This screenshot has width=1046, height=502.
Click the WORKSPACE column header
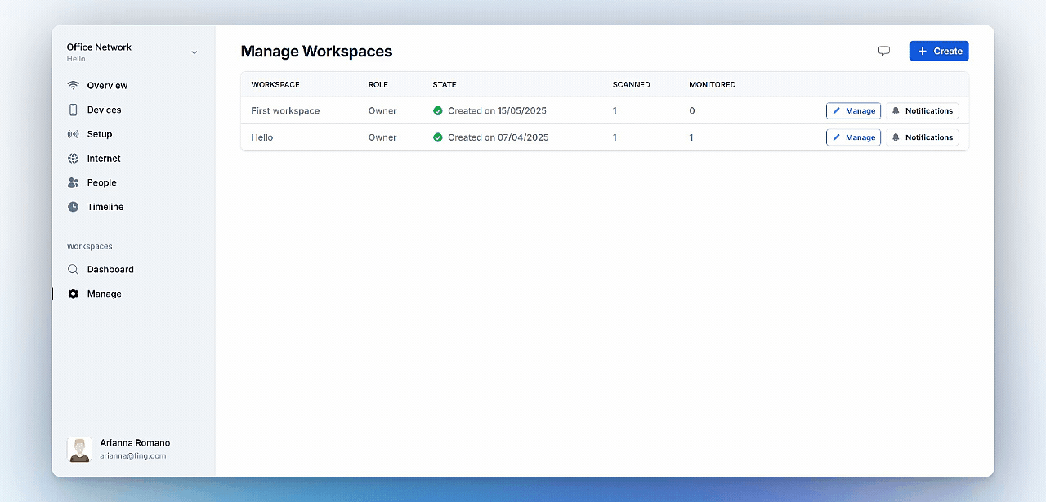coord(275,85)
